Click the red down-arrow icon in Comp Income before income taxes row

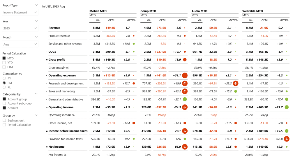point(185,131)
